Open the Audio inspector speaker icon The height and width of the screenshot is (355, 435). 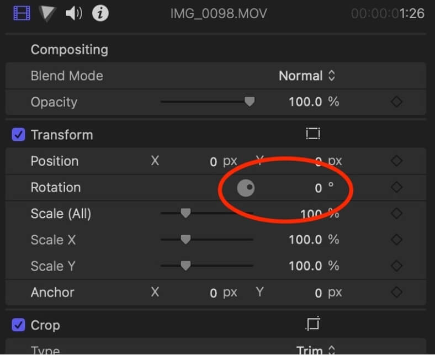tap(73, 13)
